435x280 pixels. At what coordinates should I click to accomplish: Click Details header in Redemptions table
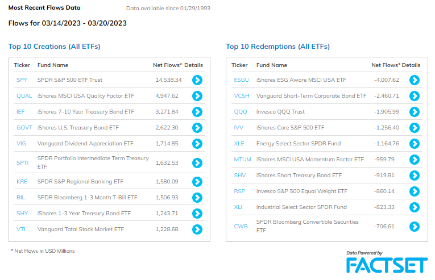pyautogui.click(x=411, y=65)
